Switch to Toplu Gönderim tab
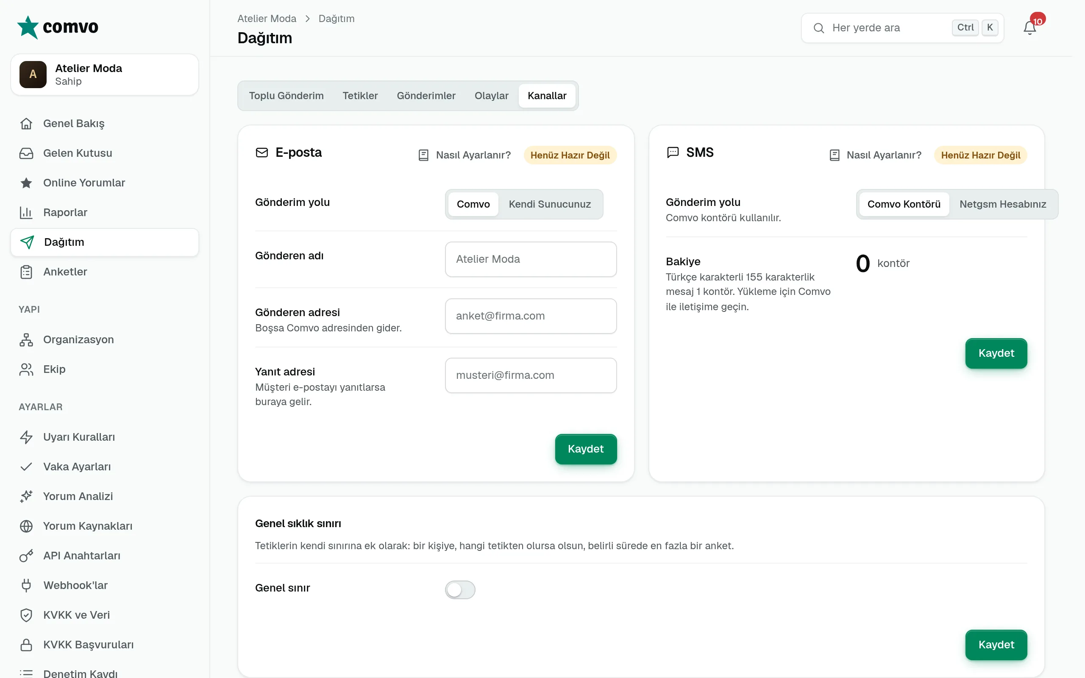This screenshot has height=678, width=1085. 286,95
